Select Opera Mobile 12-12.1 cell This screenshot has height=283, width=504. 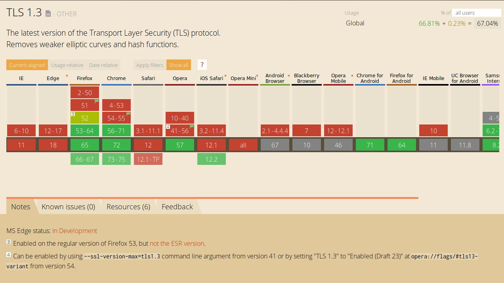click(x=338, y=130)
